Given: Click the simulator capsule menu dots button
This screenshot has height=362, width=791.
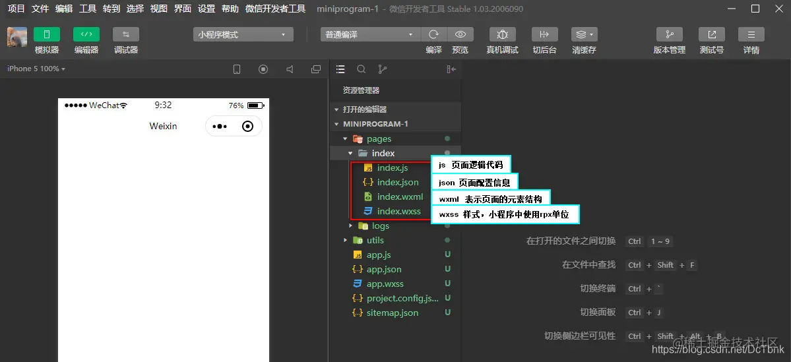Looking at the screenshot, I should [x=220, y=126].
